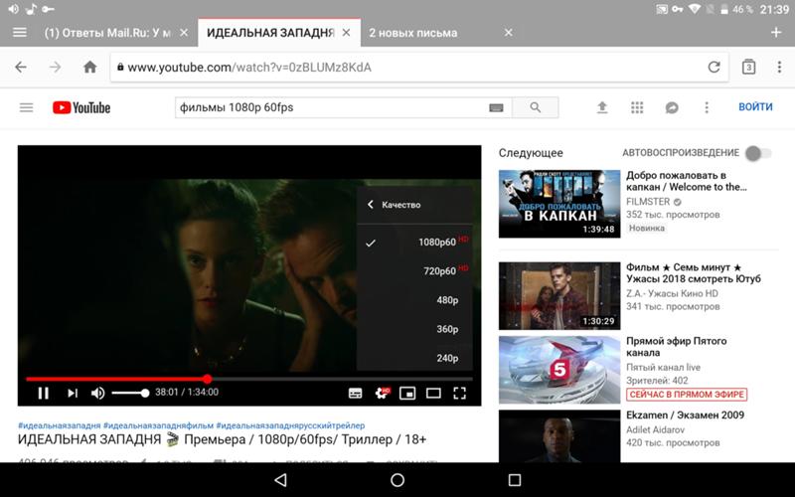795x497 pixels.
Task: Open player settings gear icon
Action: pos(383,393)
